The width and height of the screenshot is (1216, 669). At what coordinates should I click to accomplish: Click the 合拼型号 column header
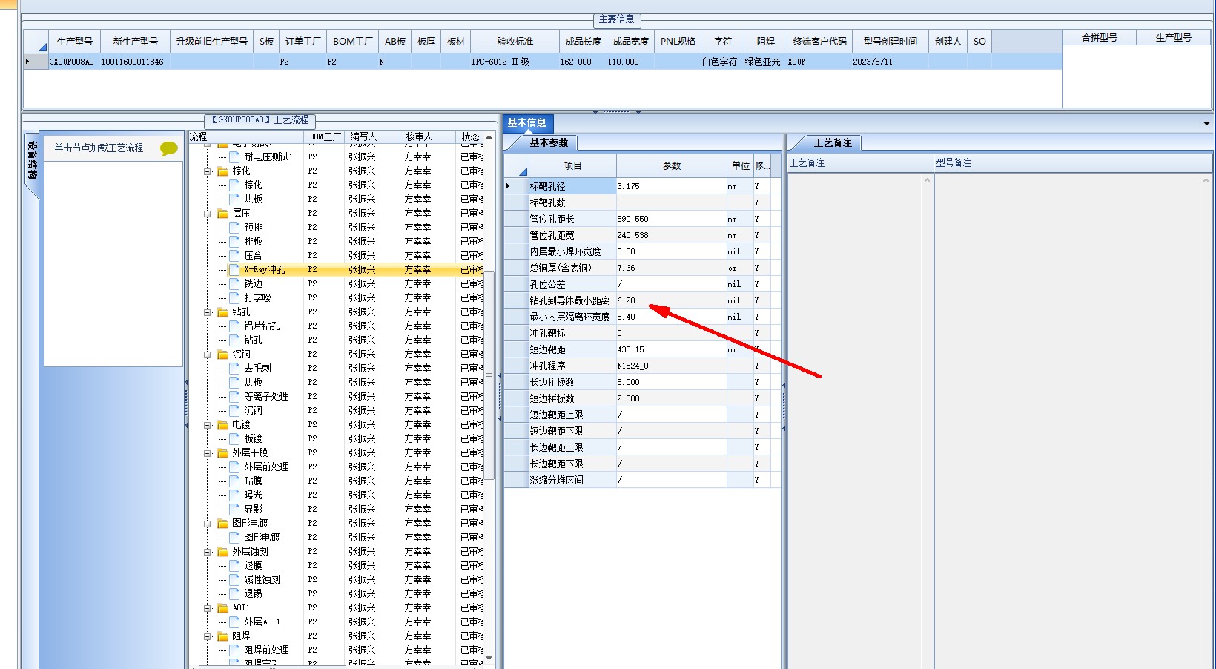click(x=1100, y=38)
